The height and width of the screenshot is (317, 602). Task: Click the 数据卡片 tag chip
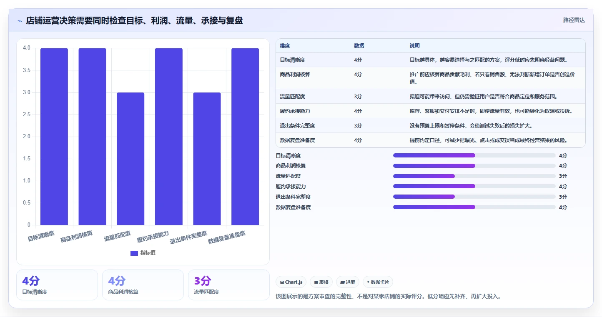coord(378,282)
